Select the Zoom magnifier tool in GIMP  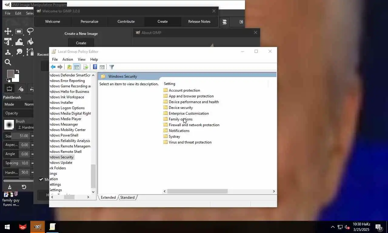click(x=8, y=62)
